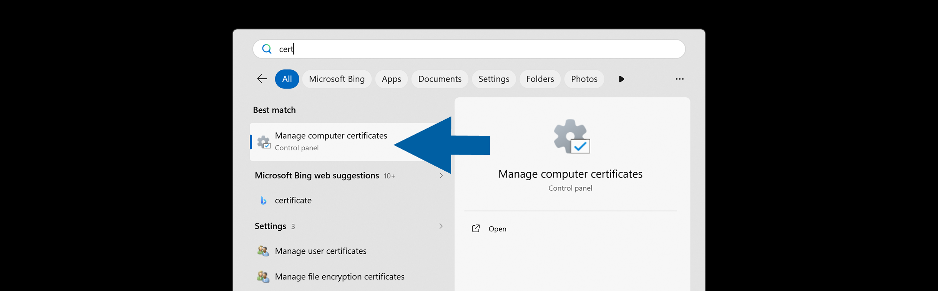Switch to the Settings filter tab
The width and height of the screenshot is (938, 291).
494,79
